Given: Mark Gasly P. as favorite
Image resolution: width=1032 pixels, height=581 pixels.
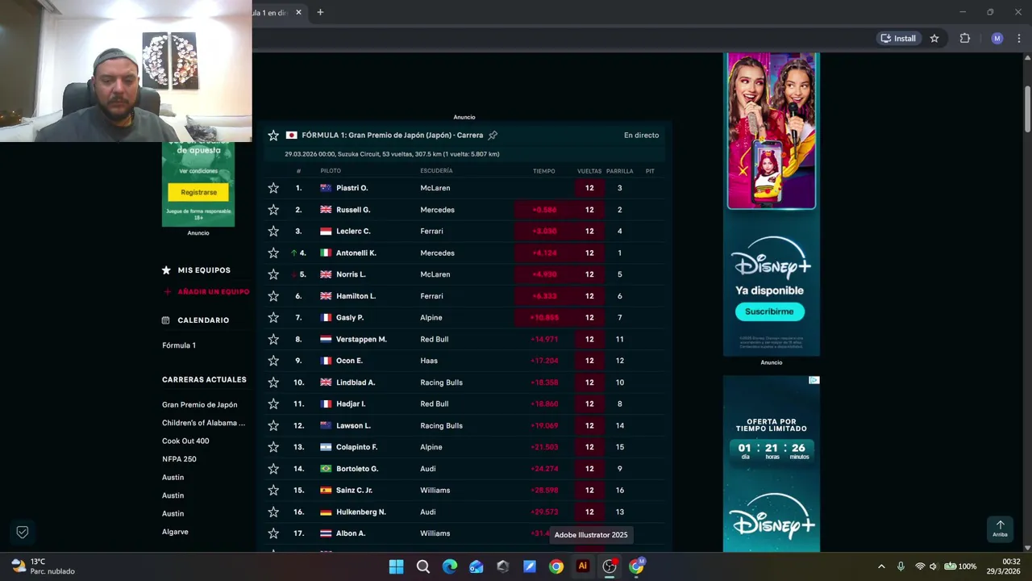Looking at the screenshot, I should [x=273, y=317].
